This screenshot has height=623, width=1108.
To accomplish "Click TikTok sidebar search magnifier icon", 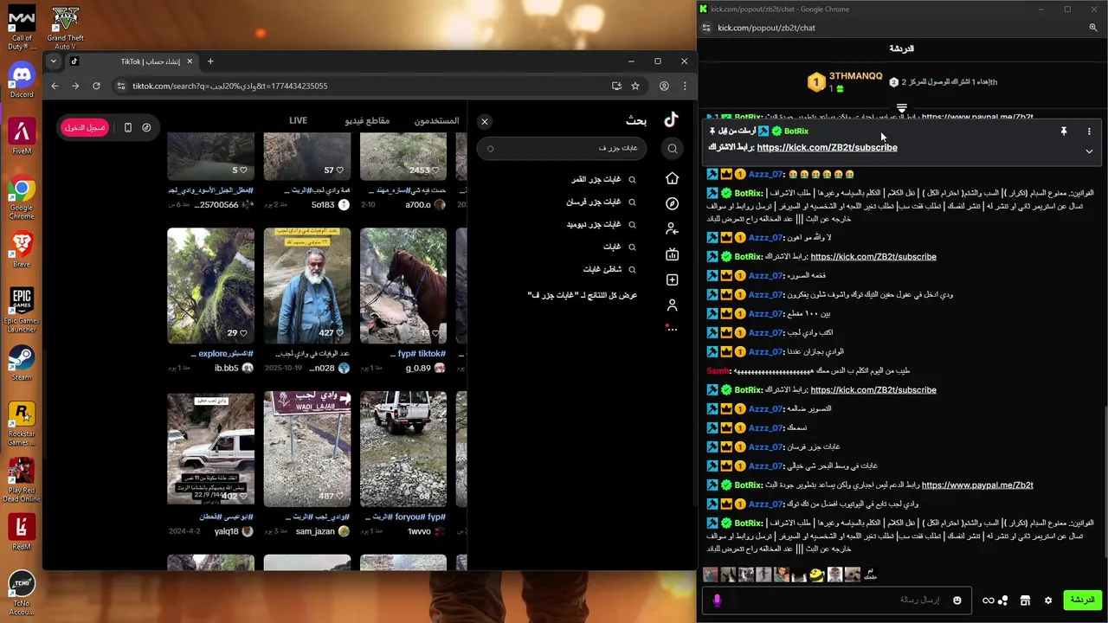I will (673, 148).
